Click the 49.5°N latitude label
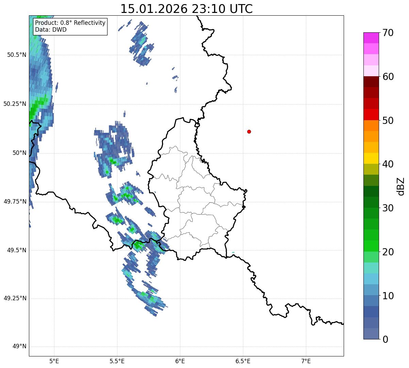Viewport: 409px width, 368px height. point(17,250)
